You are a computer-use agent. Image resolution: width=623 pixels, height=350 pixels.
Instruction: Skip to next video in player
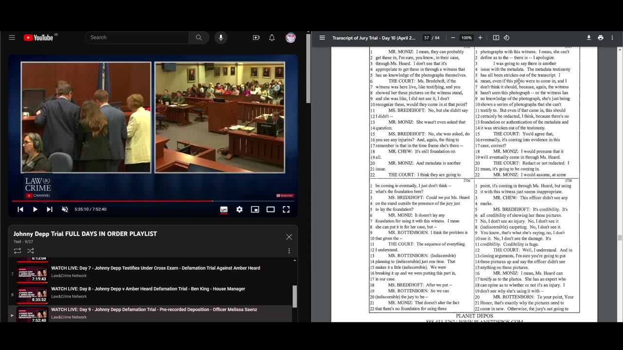click(x=50, y=209)
